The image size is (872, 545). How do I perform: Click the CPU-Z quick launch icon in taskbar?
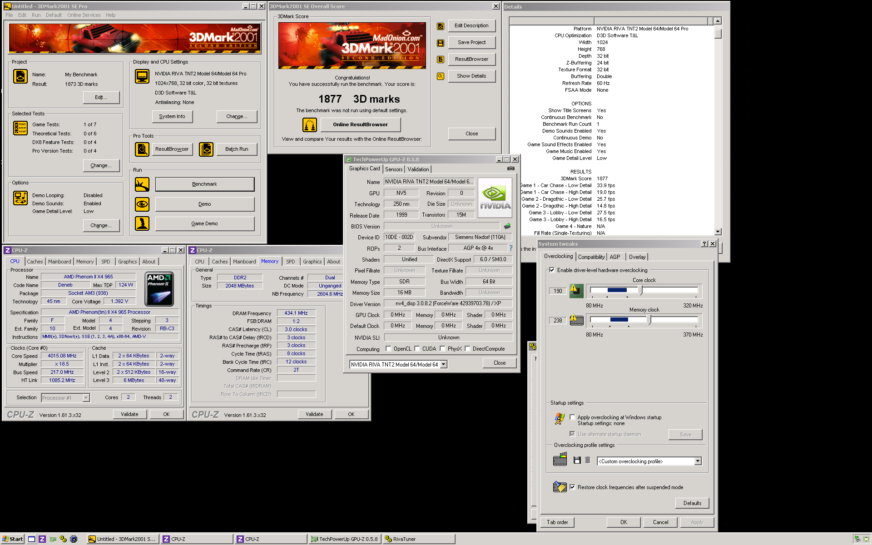(42, 539)
